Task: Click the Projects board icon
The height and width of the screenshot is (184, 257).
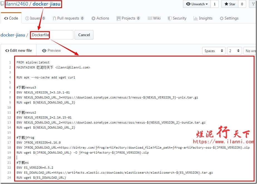Action: tap(119, 18)
